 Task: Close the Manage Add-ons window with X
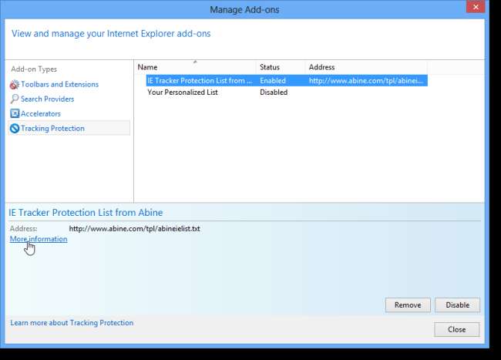(476, 7)
